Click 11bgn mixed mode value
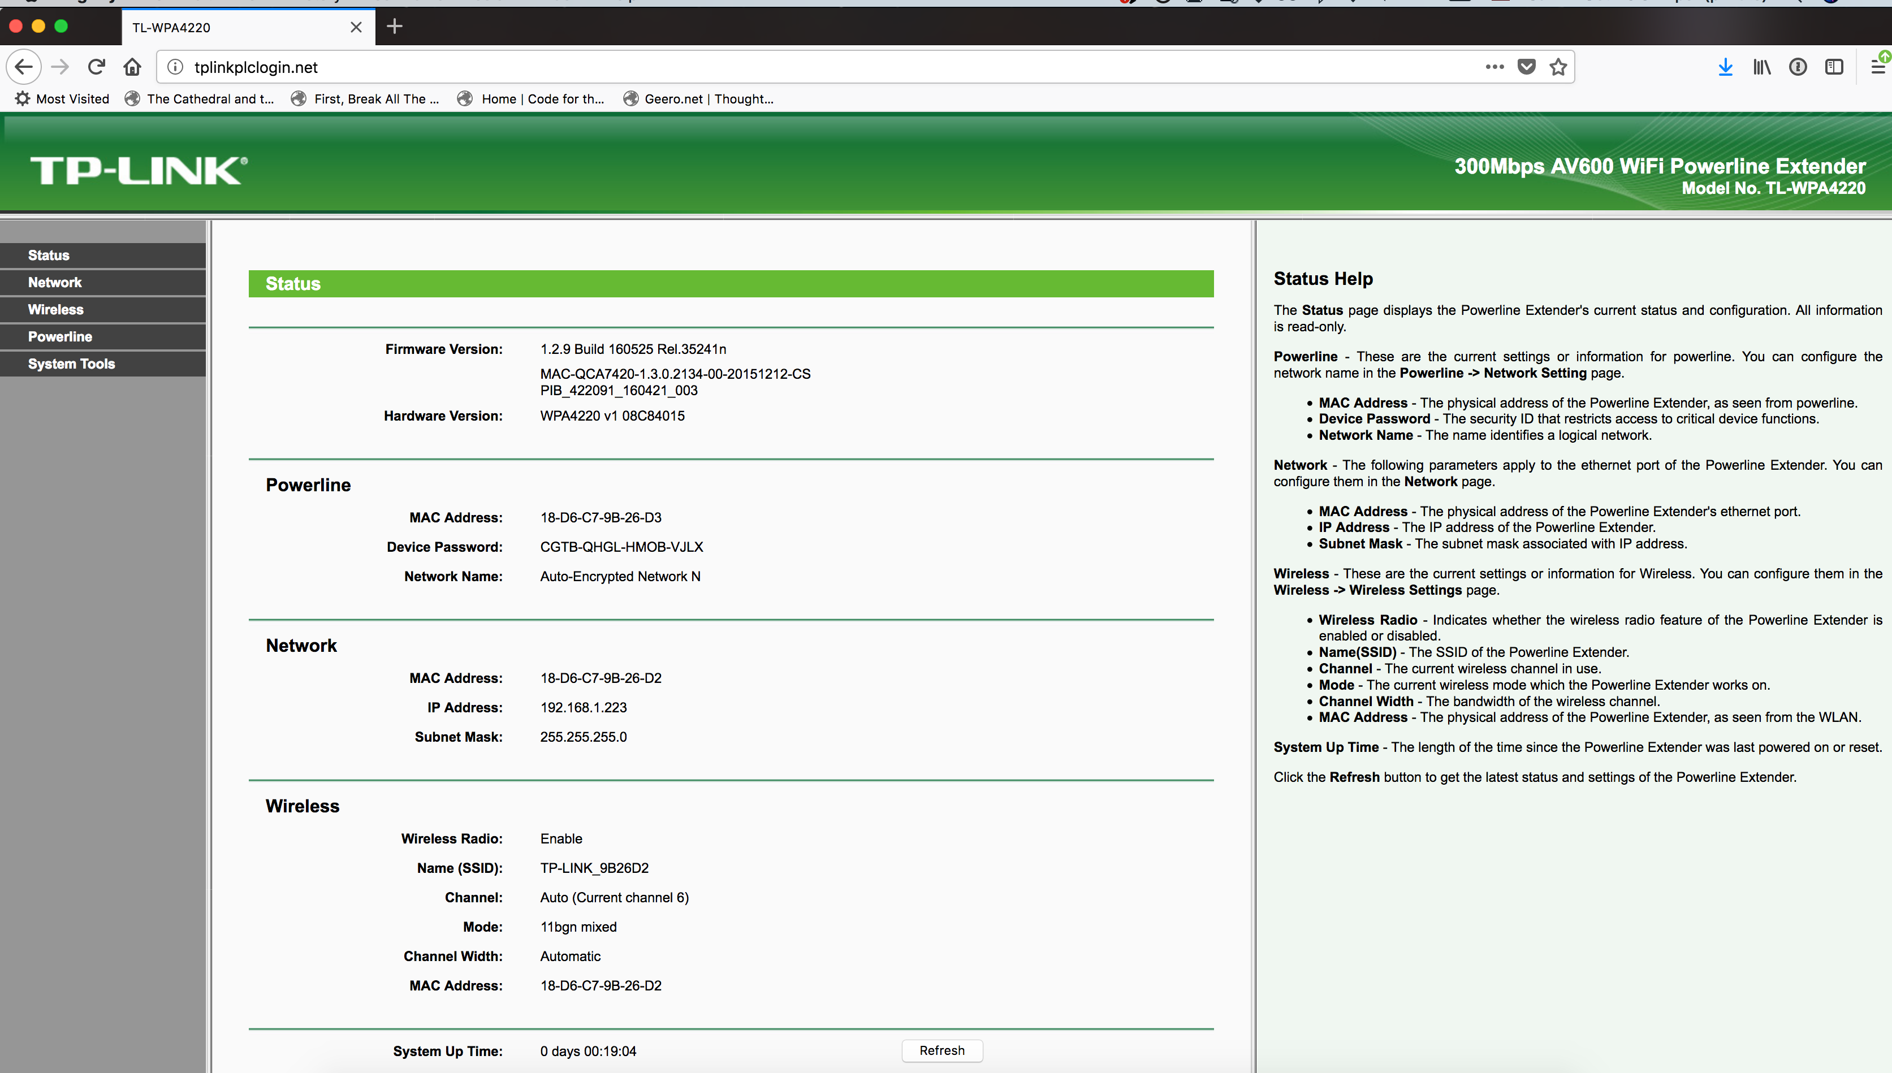Screen dimensions: 1892x1073 tap(578, 928)
